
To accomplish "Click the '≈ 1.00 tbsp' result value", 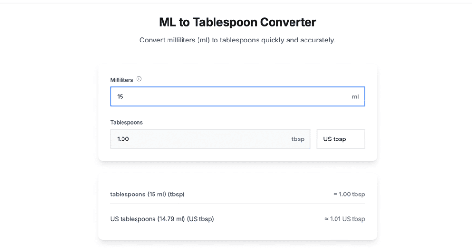I will [x=349, y=194].
